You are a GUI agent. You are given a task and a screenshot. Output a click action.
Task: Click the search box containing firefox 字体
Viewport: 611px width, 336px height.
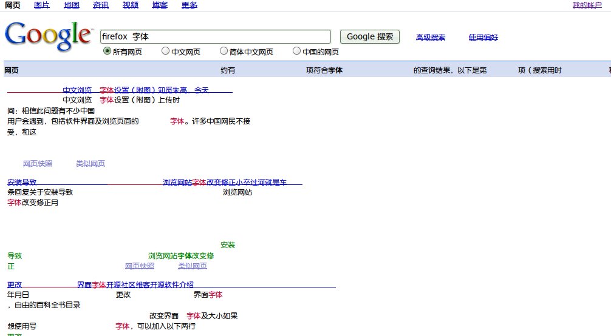216,36
